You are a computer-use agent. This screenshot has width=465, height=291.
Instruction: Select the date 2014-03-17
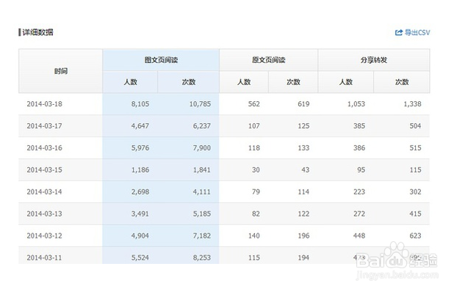point(45,126)
